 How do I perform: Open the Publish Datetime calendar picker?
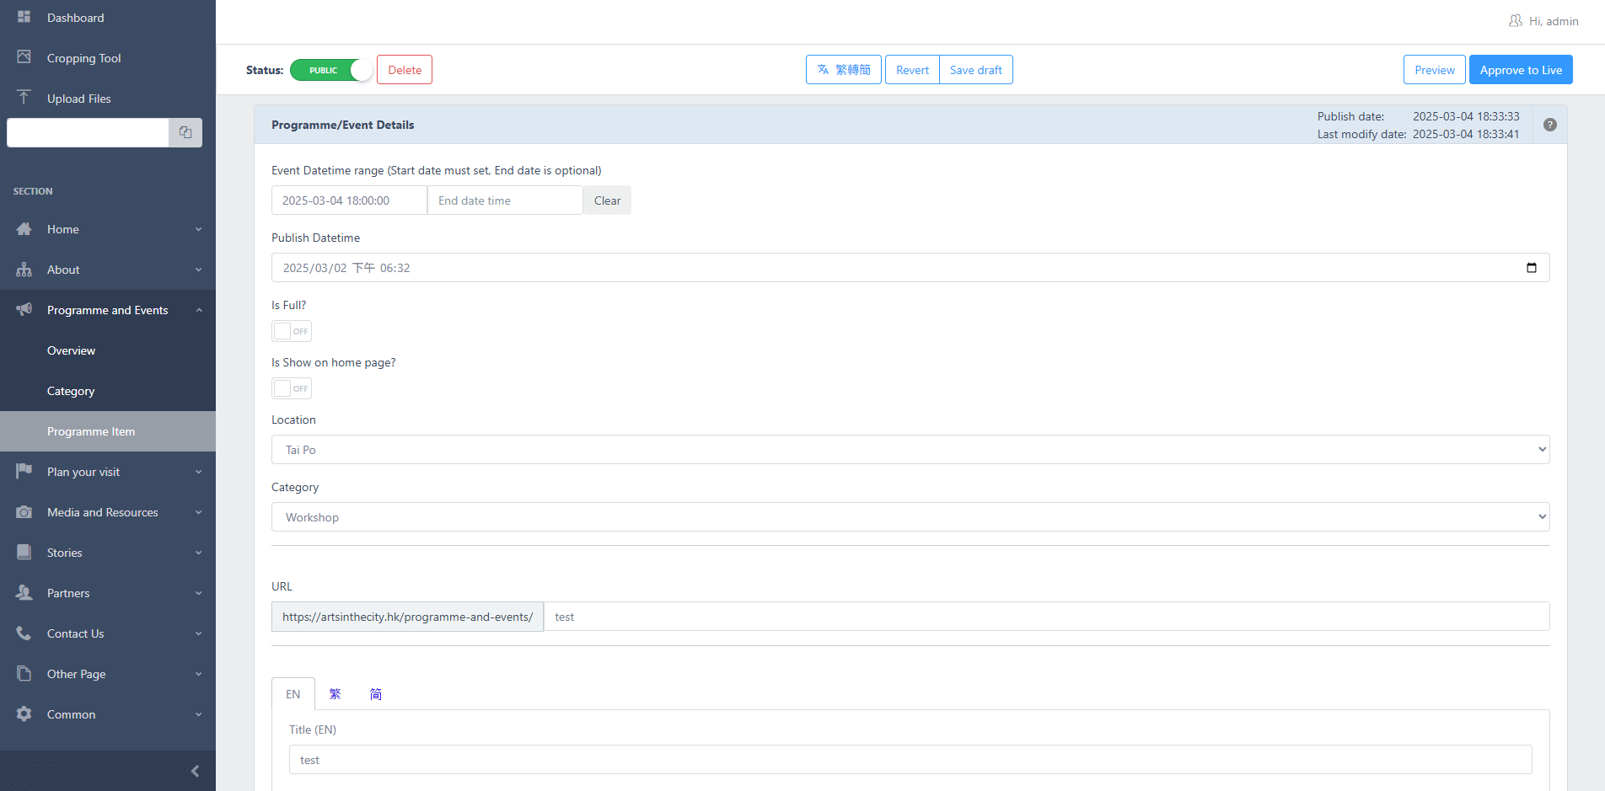1533,267
